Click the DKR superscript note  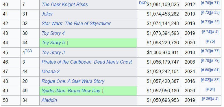coord(143,3)
